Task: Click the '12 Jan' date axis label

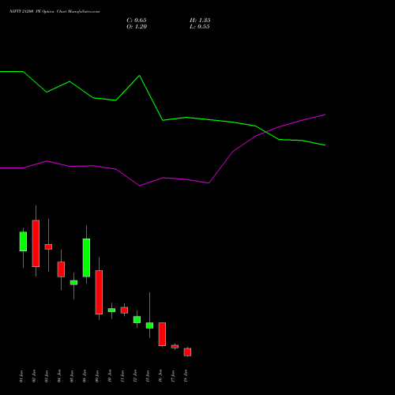Action: [135, 376]
